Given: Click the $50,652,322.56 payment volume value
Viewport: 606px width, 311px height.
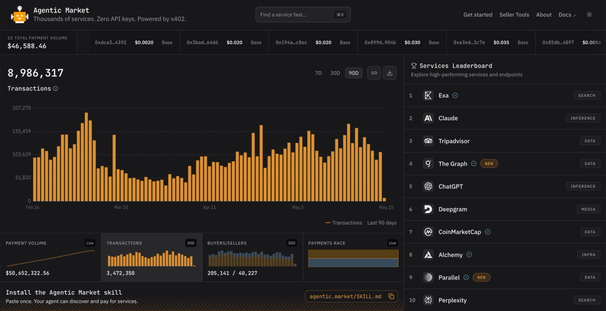Looking at the screenshot, I should [x=27, y=273].
